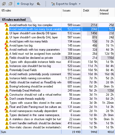
Task: Click the Collapse All icon in toolbar
Action: [x=10, y=4]
